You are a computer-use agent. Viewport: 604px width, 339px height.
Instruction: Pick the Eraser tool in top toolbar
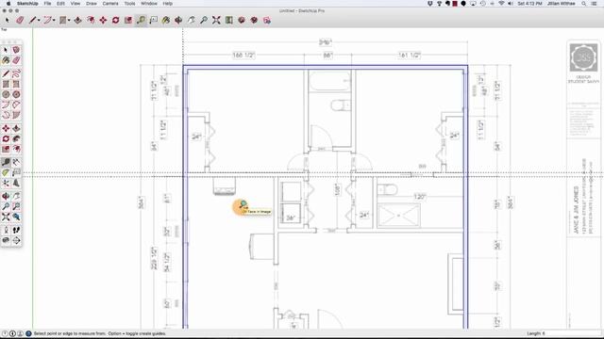[x=20, y=20]
